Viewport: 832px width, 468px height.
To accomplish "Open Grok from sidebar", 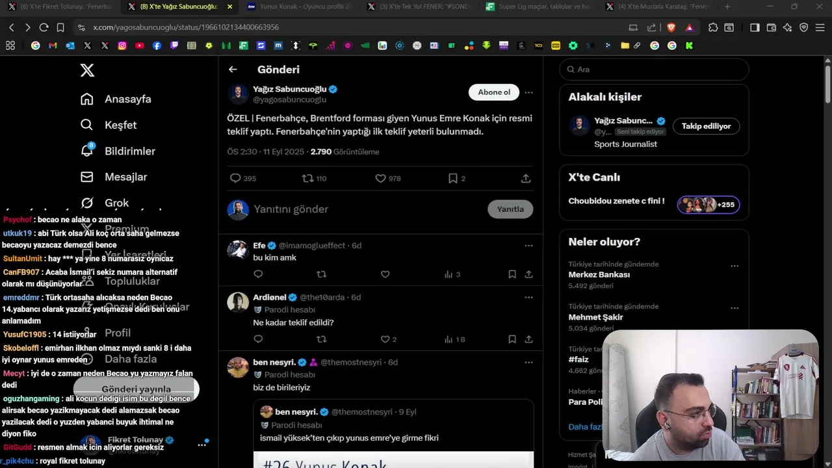I will 105,203.
